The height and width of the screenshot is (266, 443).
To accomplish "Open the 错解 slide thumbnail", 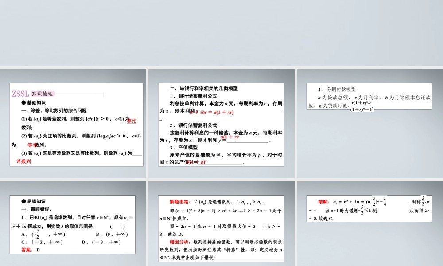I will [x=370, y=223].
